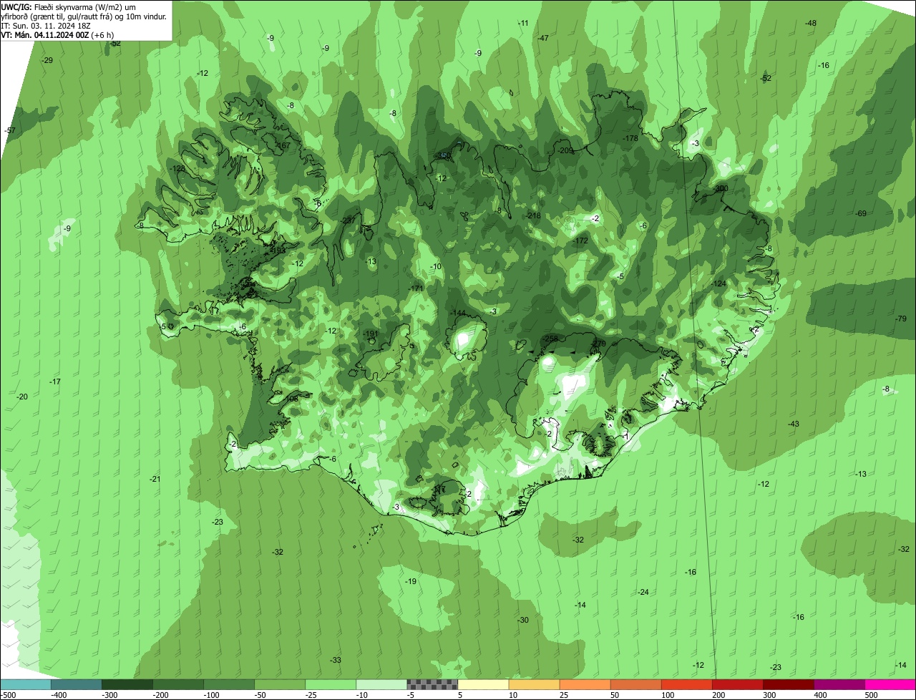Pick the red-orange swatch from 100 to 200
This screenshot has height=700, width=916.
pos(686,684)
